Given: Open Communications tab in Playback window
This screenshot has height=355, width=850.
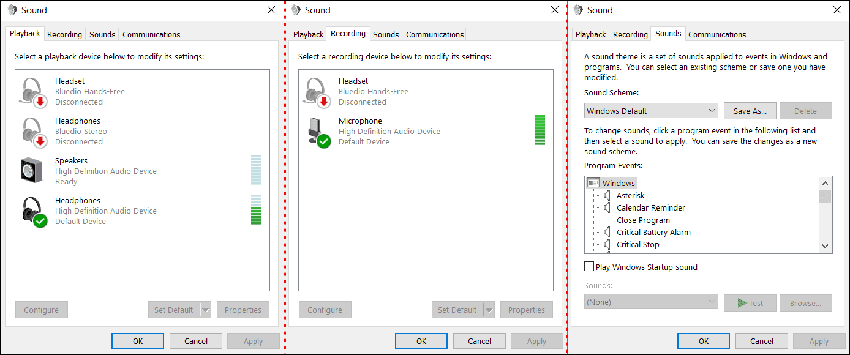Looking at the screenshot, I should tap(151, 34).
